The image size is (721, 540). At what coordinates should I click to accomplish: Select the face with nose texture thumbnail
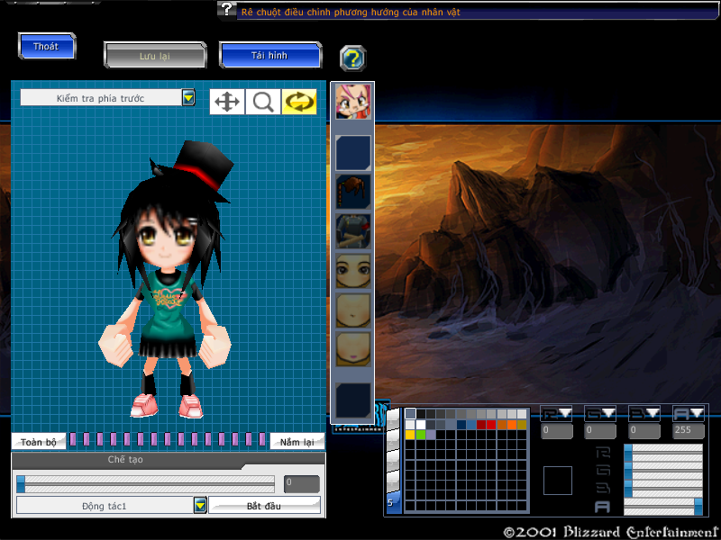tap(352, 310)
